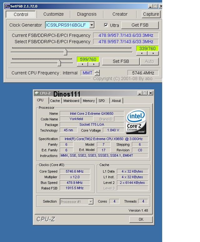
Task: Click the Yorkfield code name value
Action: pyautogui.click(x=76, y=119)
